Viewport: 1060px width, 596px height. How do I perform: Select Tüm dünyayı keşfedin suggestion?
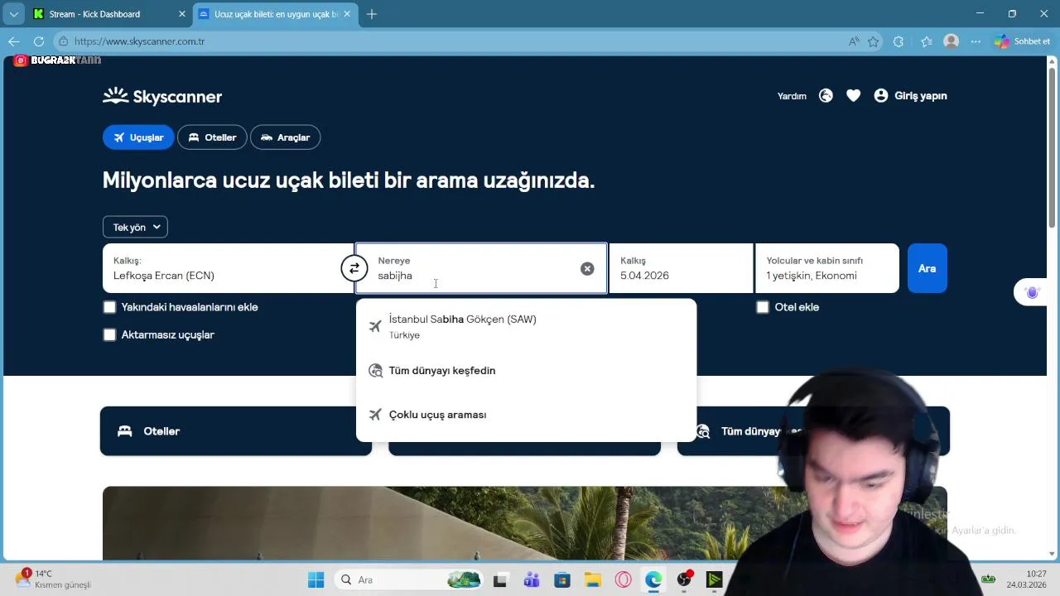[x=526, y=371]
